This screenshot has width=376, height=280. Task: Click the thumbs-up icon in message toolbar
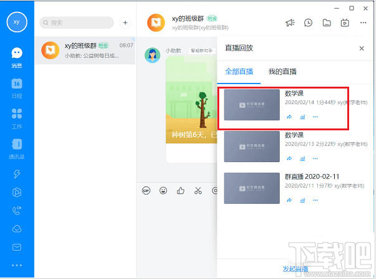(x=181, y=191)
